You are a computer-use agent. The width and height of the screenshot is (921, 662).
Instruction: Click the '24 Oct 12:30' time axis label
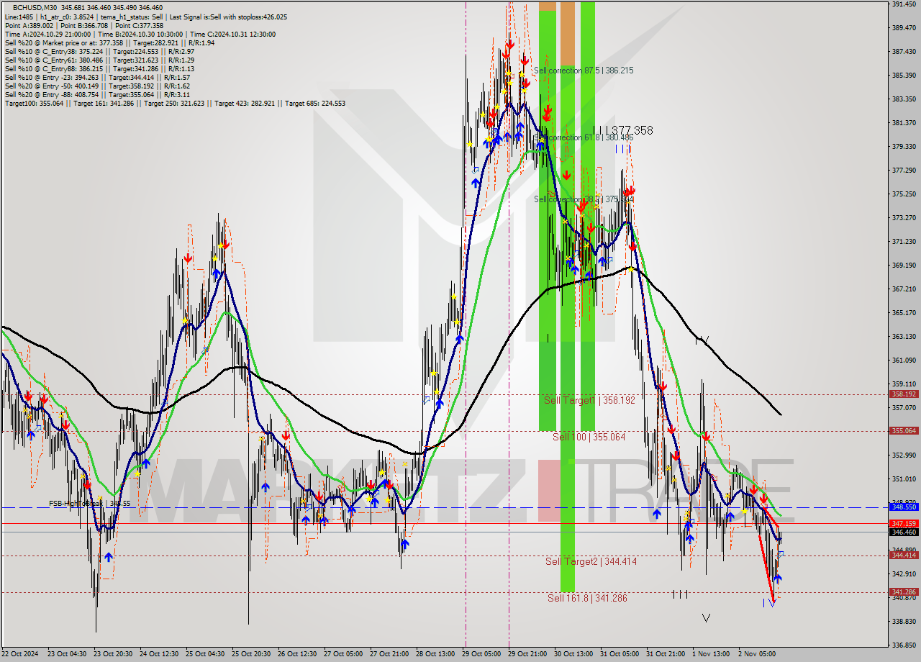point(158,654)
